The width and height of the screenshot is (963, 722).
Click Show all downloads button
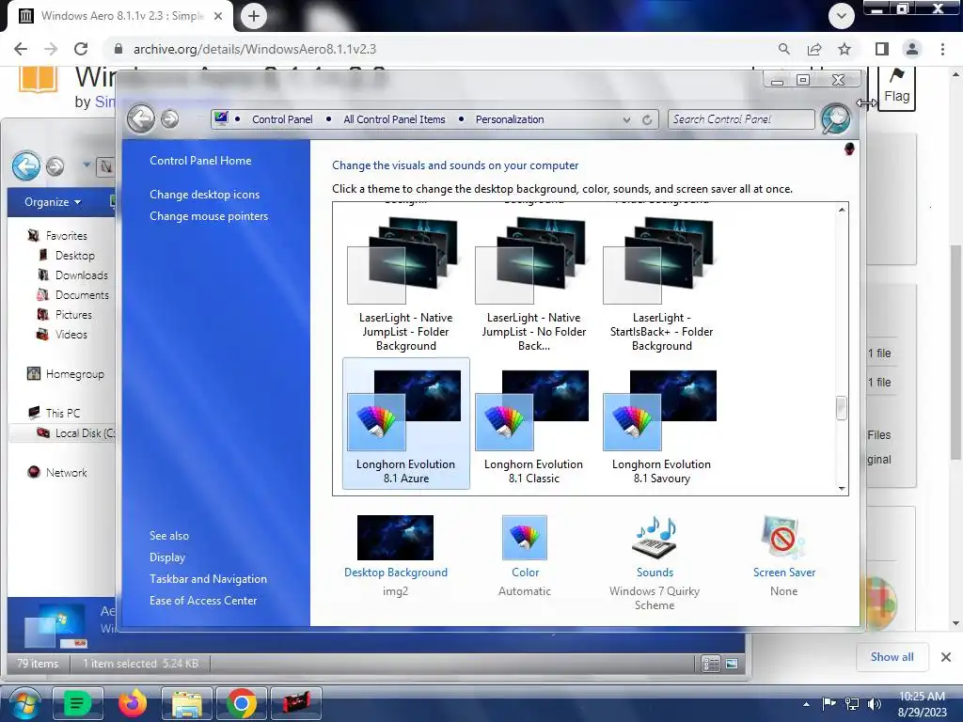[892, 657]
